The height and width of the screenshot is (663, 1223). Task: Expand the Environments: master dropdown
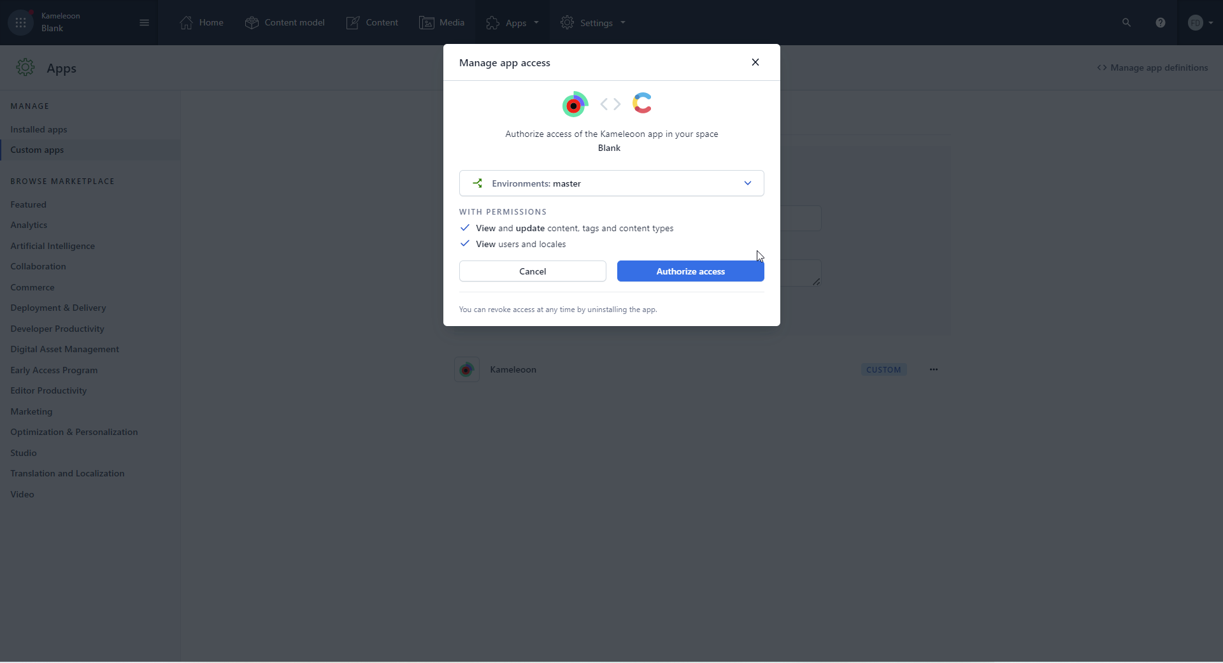click(x=611, y=183)
